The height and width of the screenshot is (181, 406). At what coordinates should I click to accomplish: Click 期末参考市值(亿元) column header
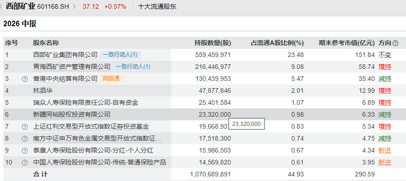coord(347,43)
